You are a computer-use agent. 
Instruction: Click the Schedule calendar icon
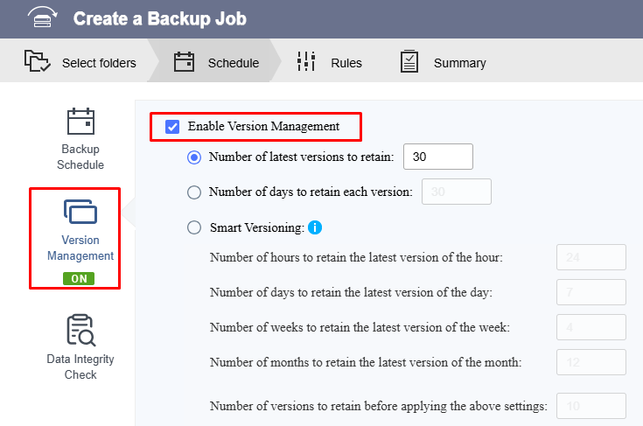pos(184,62)
